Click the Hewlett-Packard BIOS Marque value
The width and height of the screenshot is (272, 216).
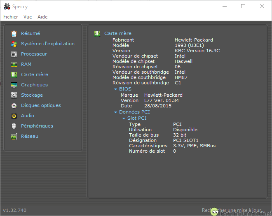click(163, 95)
